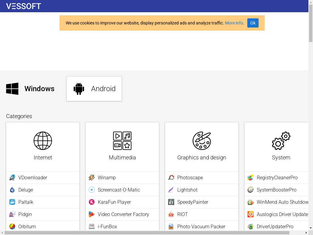This screenshot has height=235, width=313.
Task: Open the More info cookie link
Action: 234,23
